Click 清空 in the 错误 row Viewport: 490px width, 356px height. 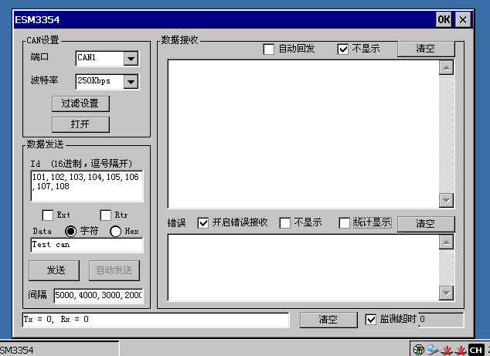(x=426, y=224)
